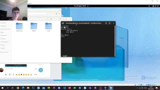The height and width of the screenshot is (90, 160).
Task: Open the three-dot menu in Files toolbar
Action: (x=47, y=19)
